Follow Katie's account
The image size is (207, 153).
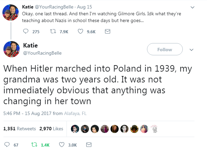pyautogui.click(x=165, y=50)
